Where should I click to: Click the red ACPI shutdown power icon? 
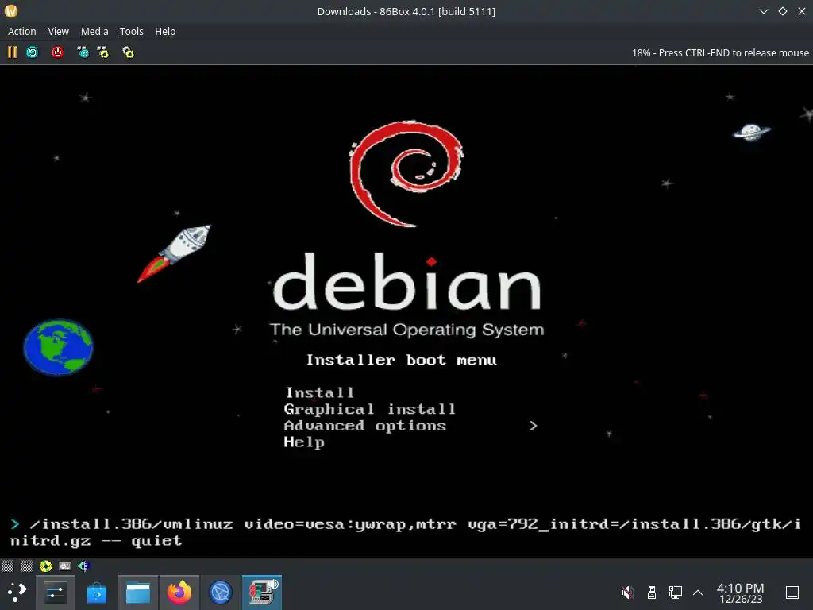[x=57, y=52]
